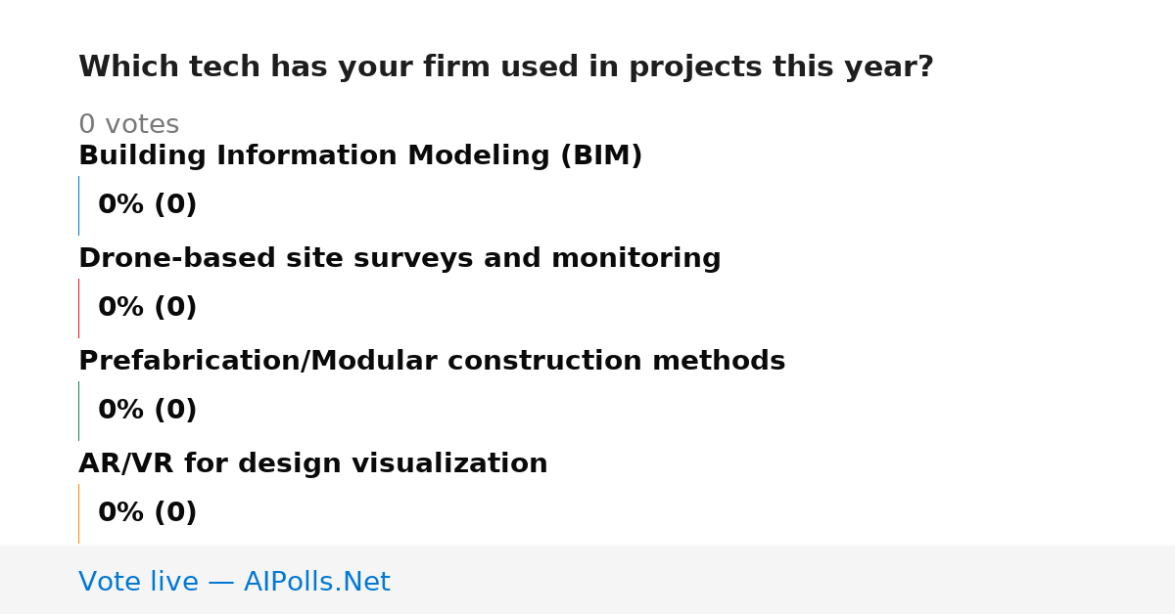This screenshot has width=1175, height=614.
Task: Select AR/VR for design visualization option
Action: pyautogui.click(x=313, y=464)
